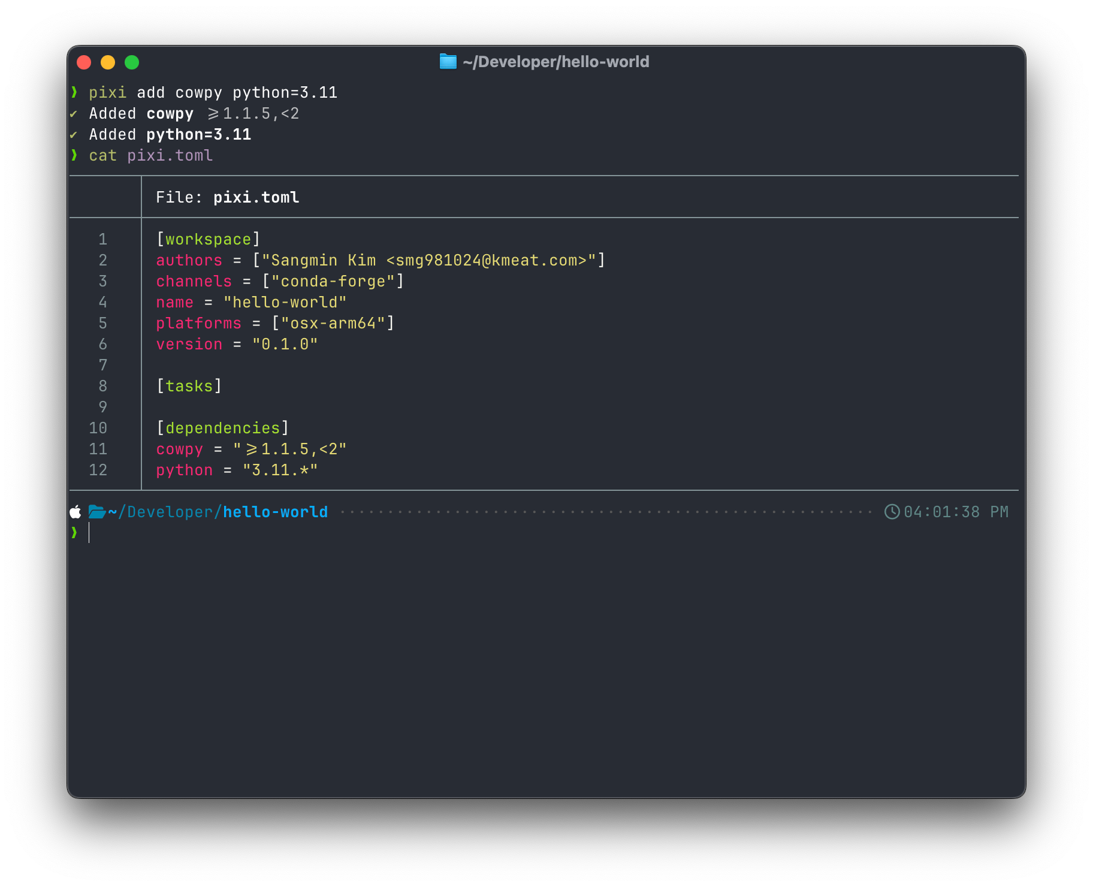This screenshot has width=1093, height=887.
Task: Click the Apple logo in the prompt
Action: click(76, 512)
